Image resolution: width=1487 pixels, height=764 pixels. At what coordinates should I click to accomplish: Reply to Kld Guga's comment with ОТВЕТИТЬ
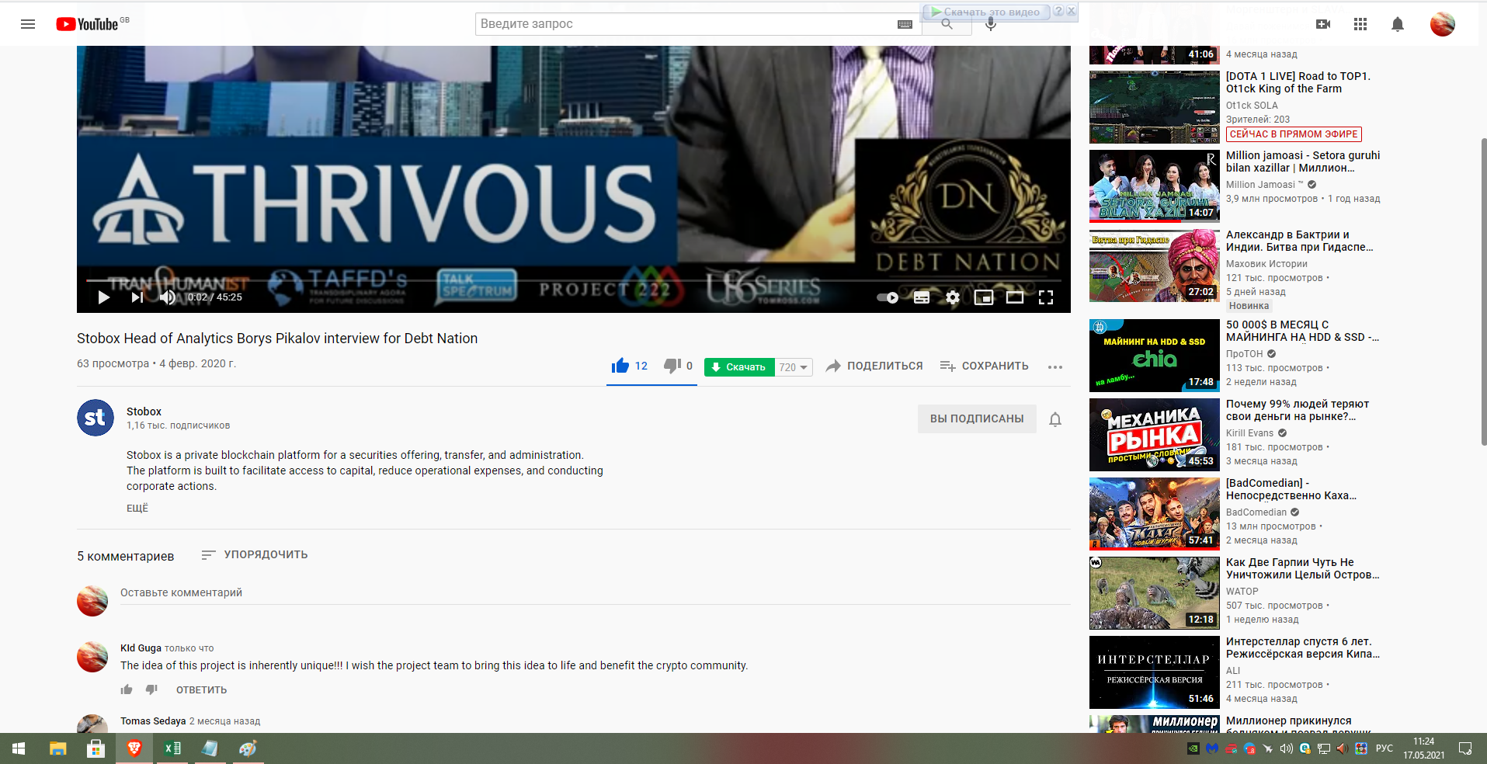coord(202,689)
